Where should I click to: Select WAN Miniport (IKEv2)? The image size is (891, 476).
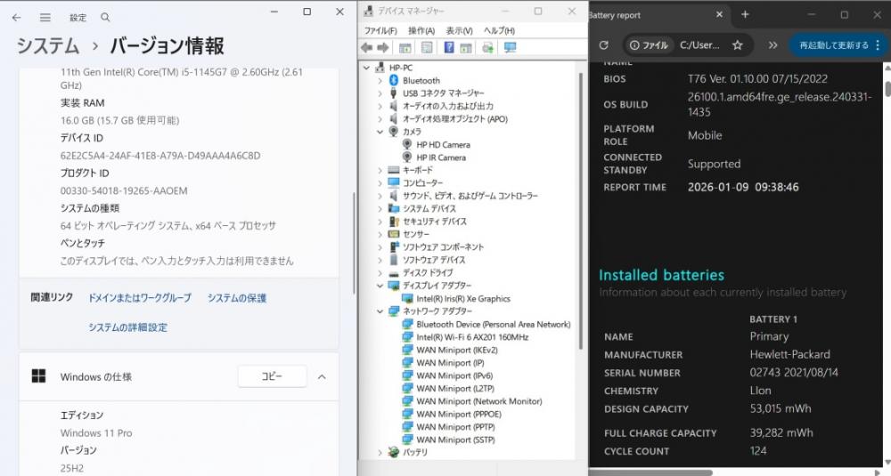[x=457, y=350]
